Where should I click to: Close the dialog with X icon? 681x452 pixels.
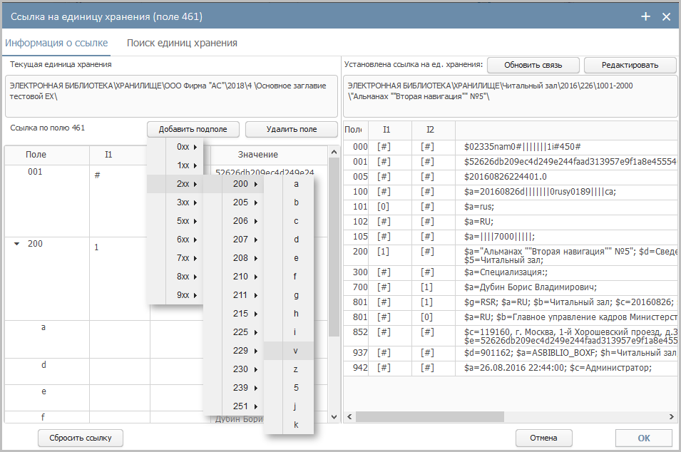(x=667, y=16)
